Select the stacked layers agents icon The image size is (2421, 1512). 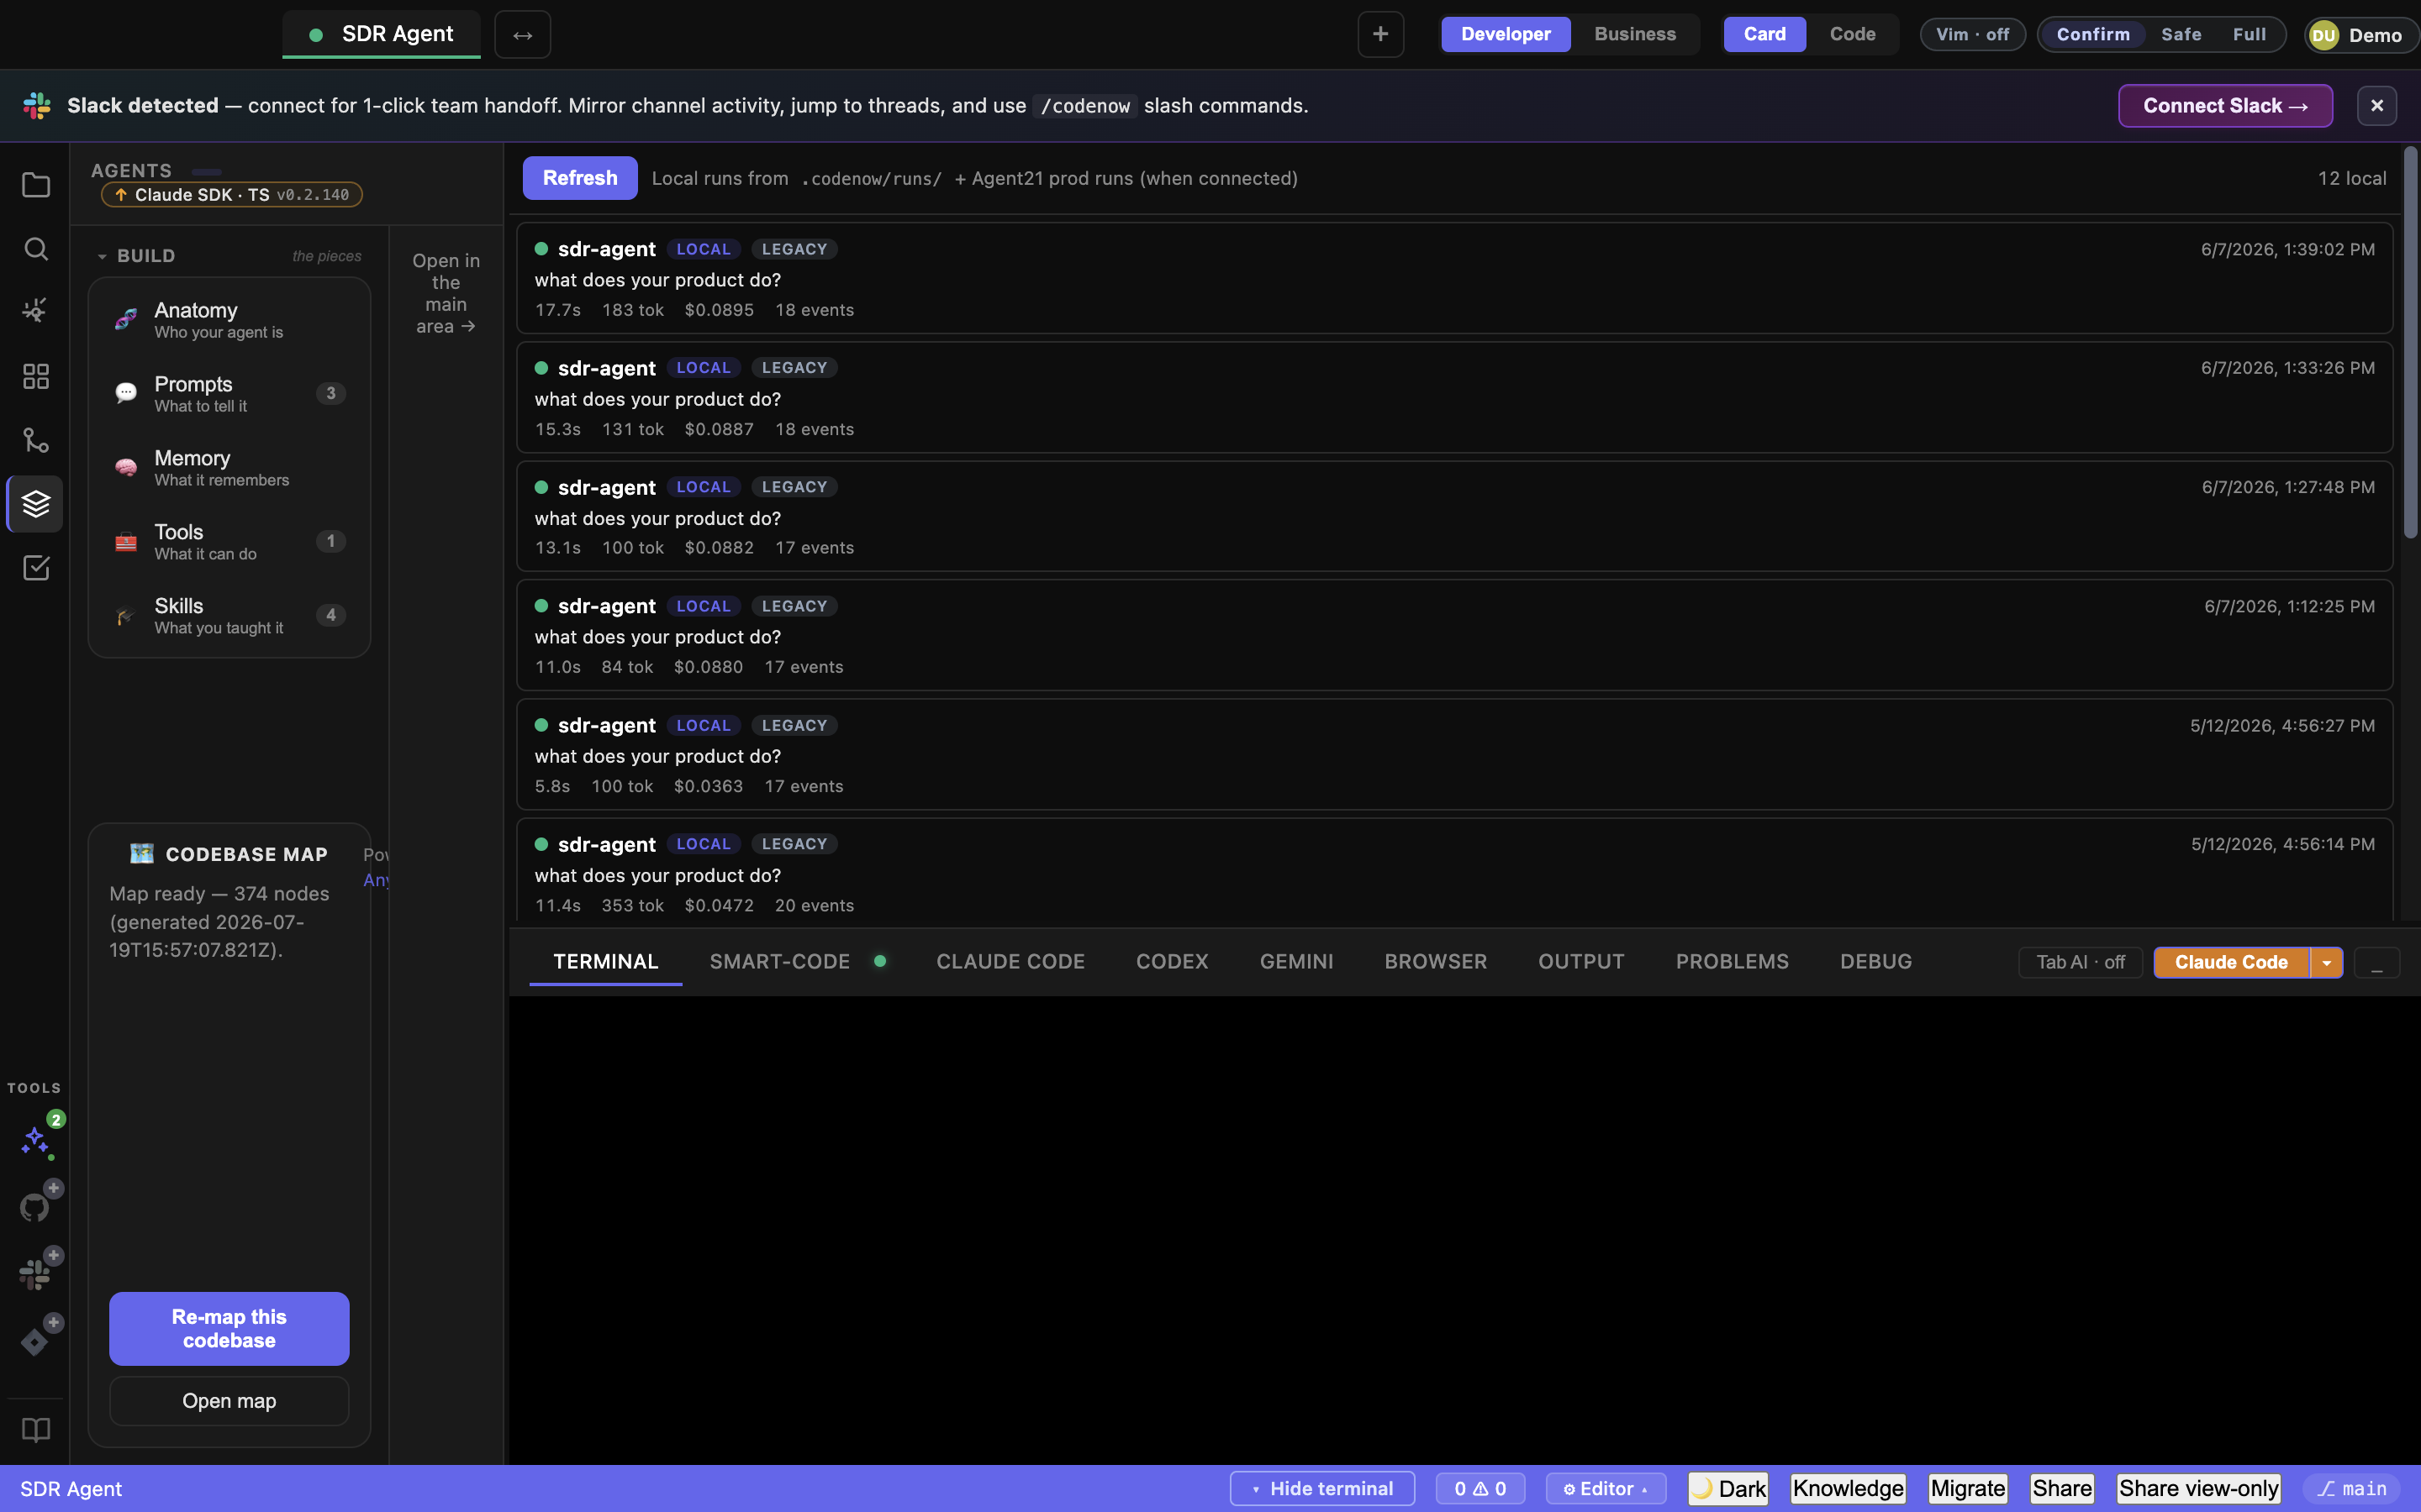pyautogui.click(x=36, y=504)
